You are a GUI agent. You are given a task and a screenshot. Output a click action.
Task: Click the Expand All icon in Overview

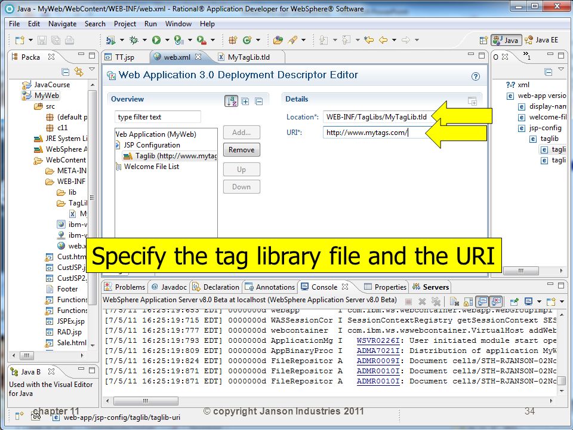[x=245, y=102]
